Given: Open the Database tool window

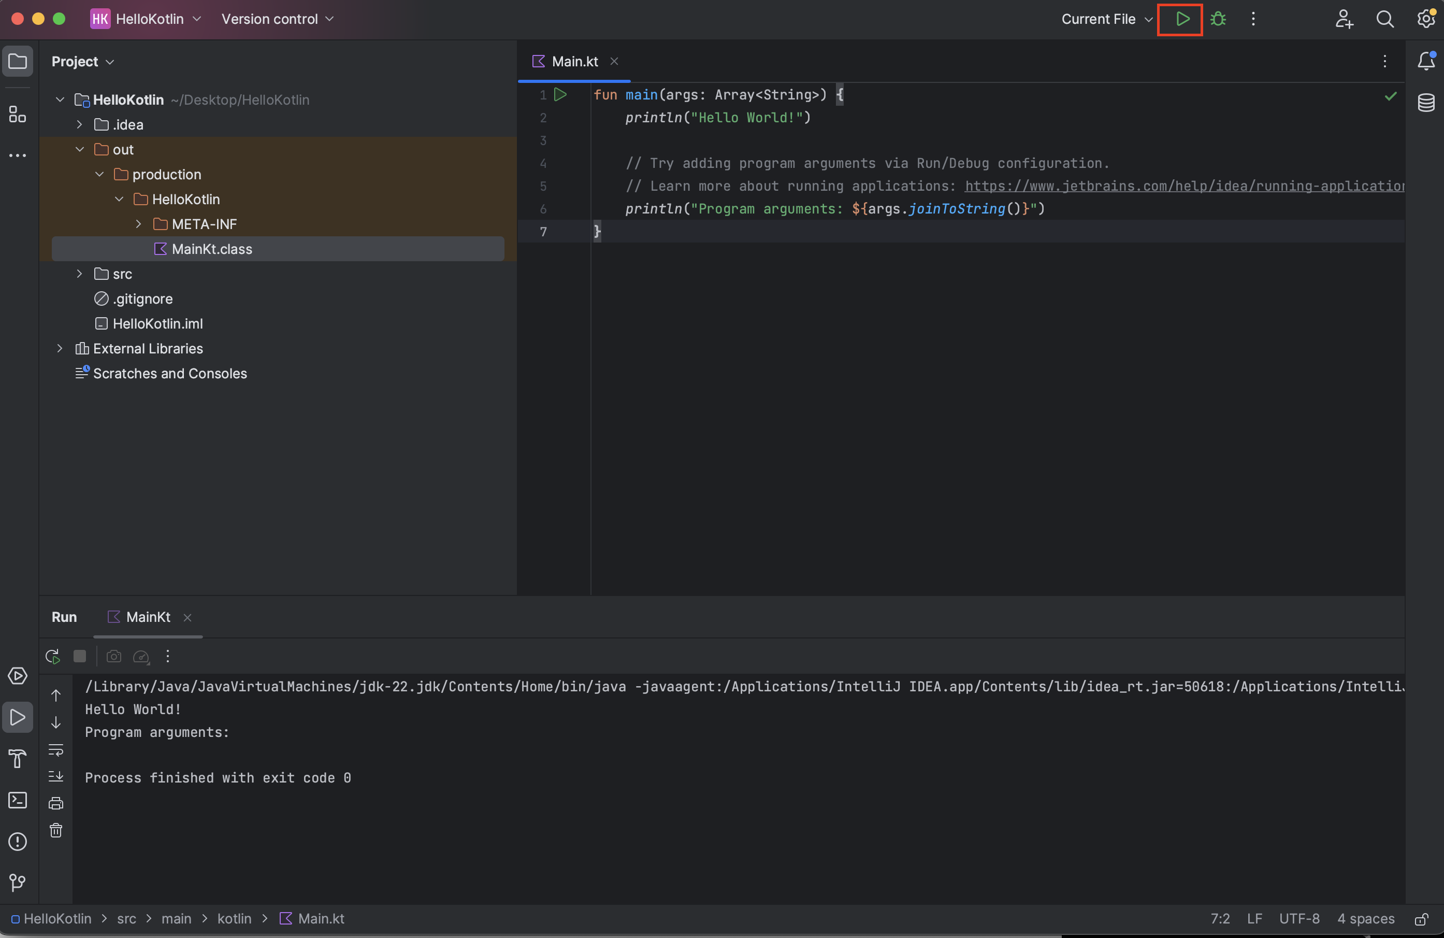Looking at the screenshot, I should tap(1426, 103).
